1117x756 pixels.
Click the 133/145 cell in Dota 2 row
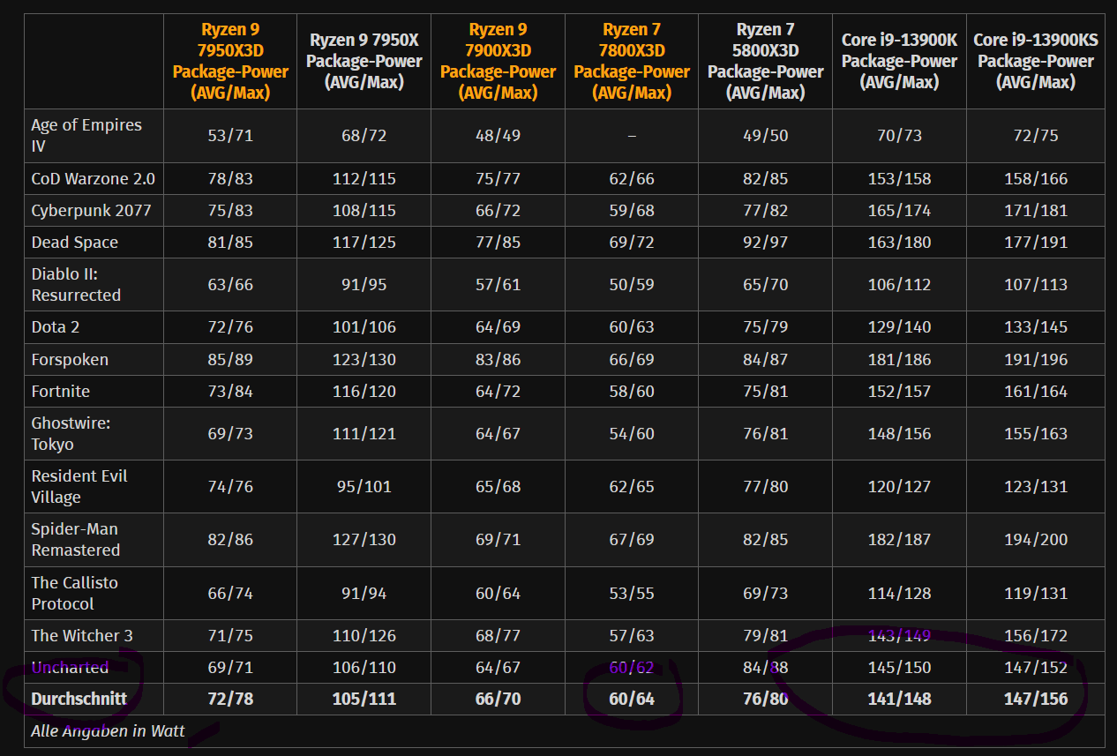click(1036, 326)
